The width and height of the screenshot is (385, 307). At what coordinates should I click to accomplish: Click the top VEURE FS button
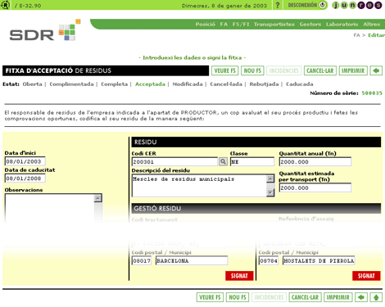[x=225, y=70]
